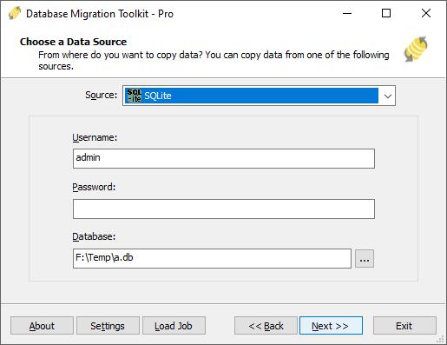
Task: Click the SQLite icon in Source combo box
Action: point(135,96)
